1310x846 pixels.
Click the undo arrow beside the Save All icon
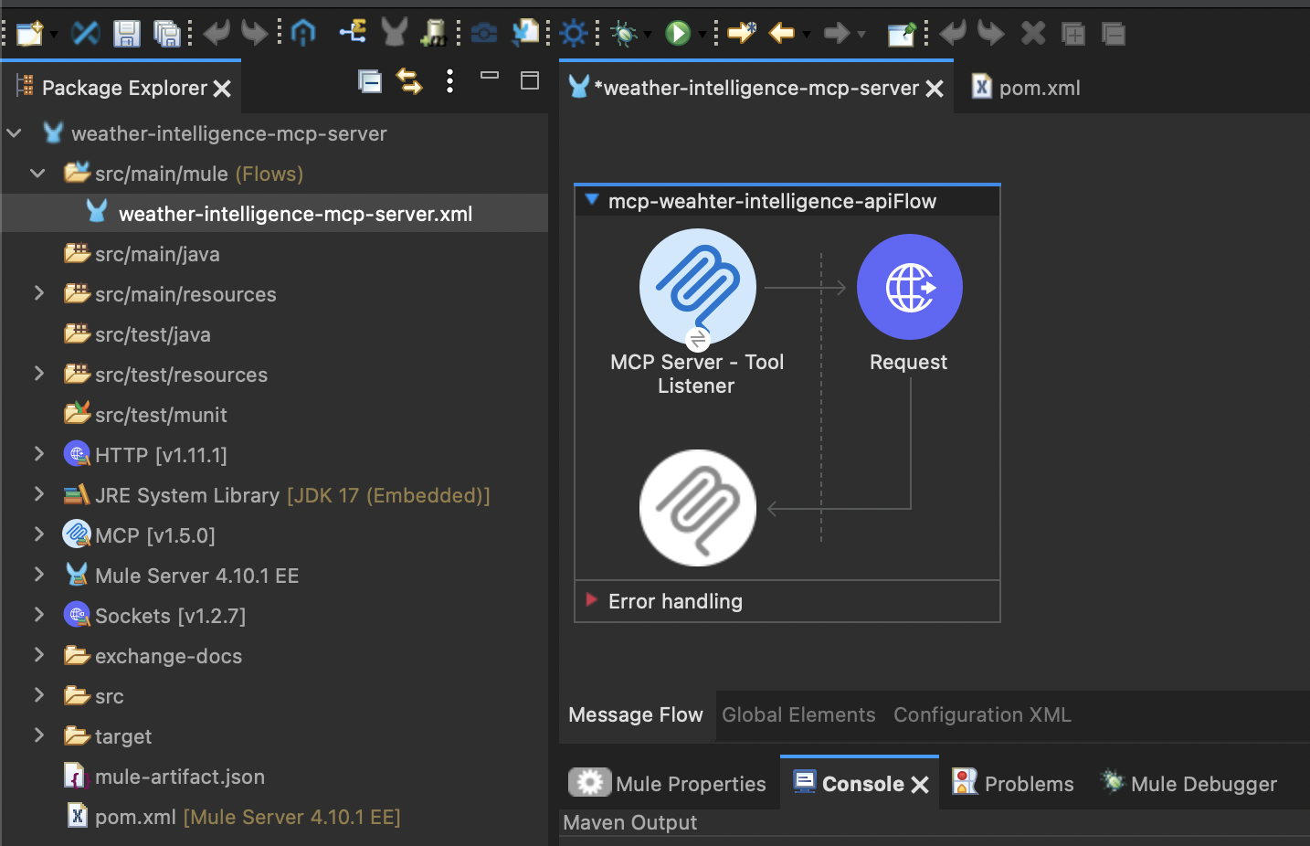pos(217,34)
